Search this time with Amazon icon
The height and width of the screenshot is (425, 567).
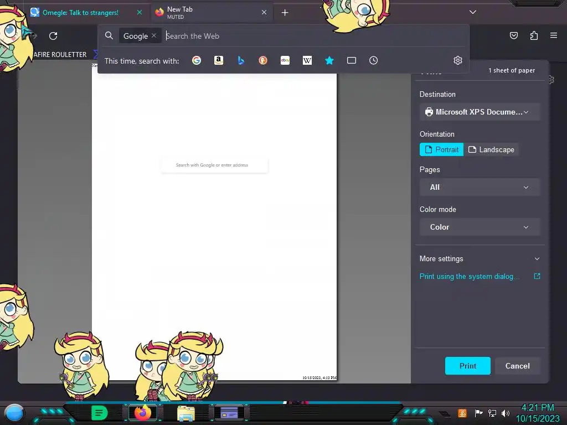tap(218, 60)
